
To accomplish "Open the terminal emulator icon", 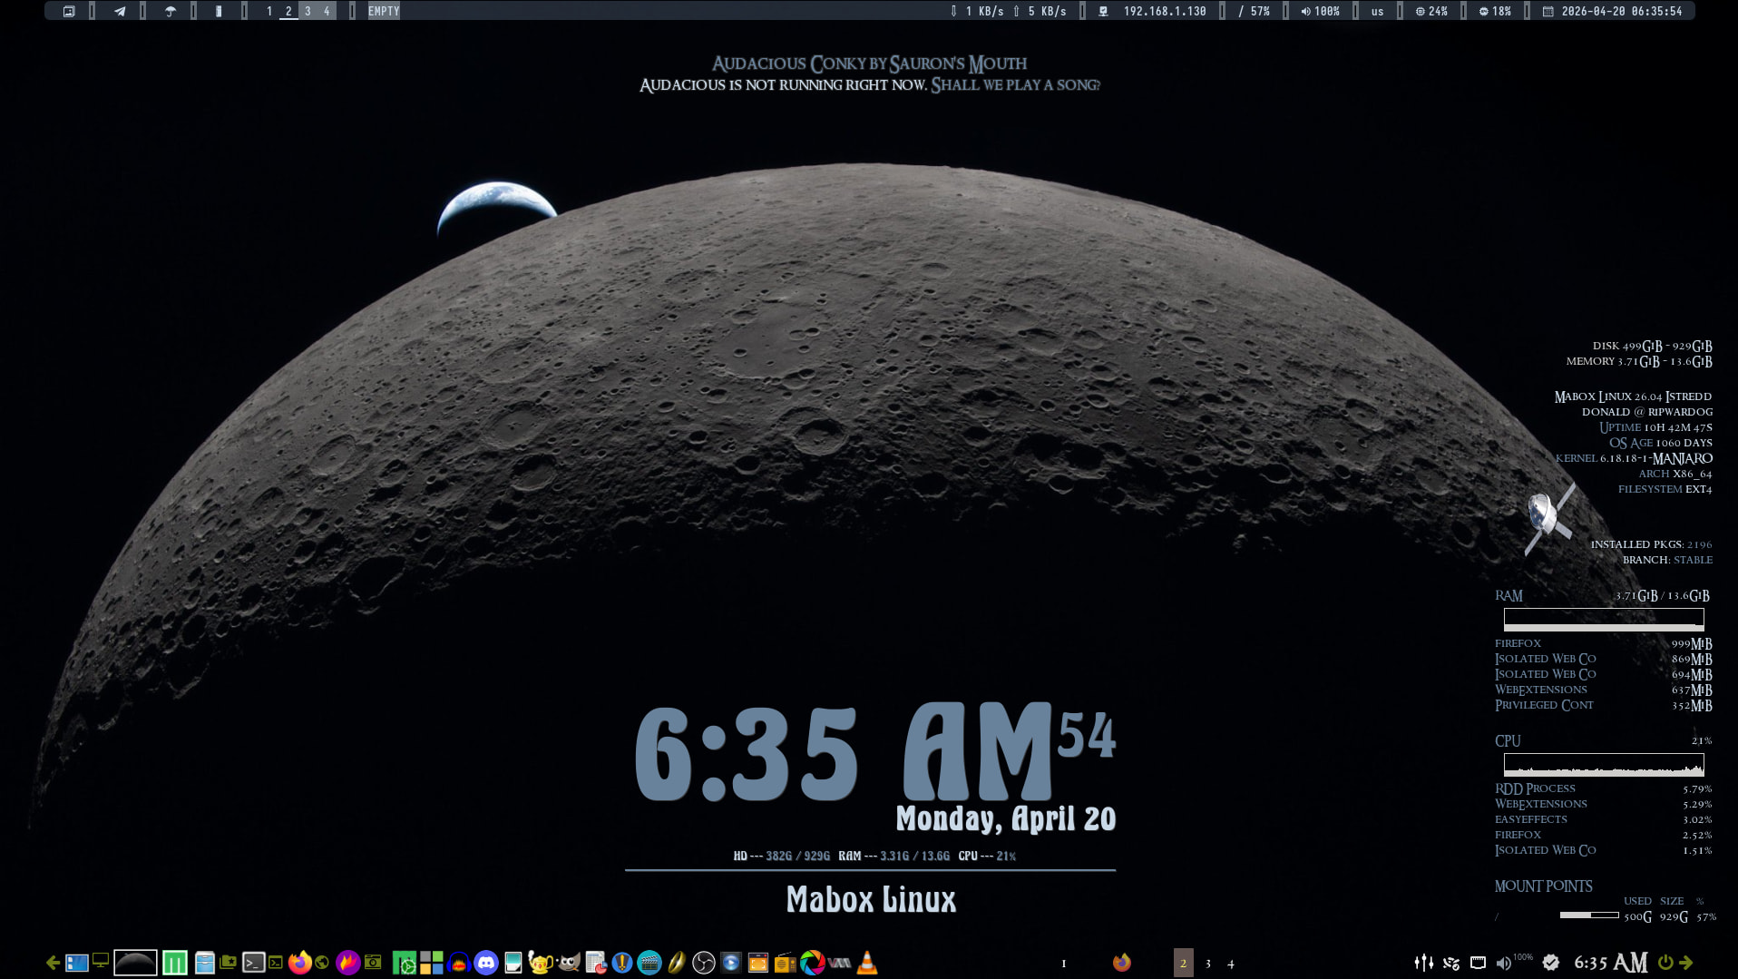I will [253, 963].
